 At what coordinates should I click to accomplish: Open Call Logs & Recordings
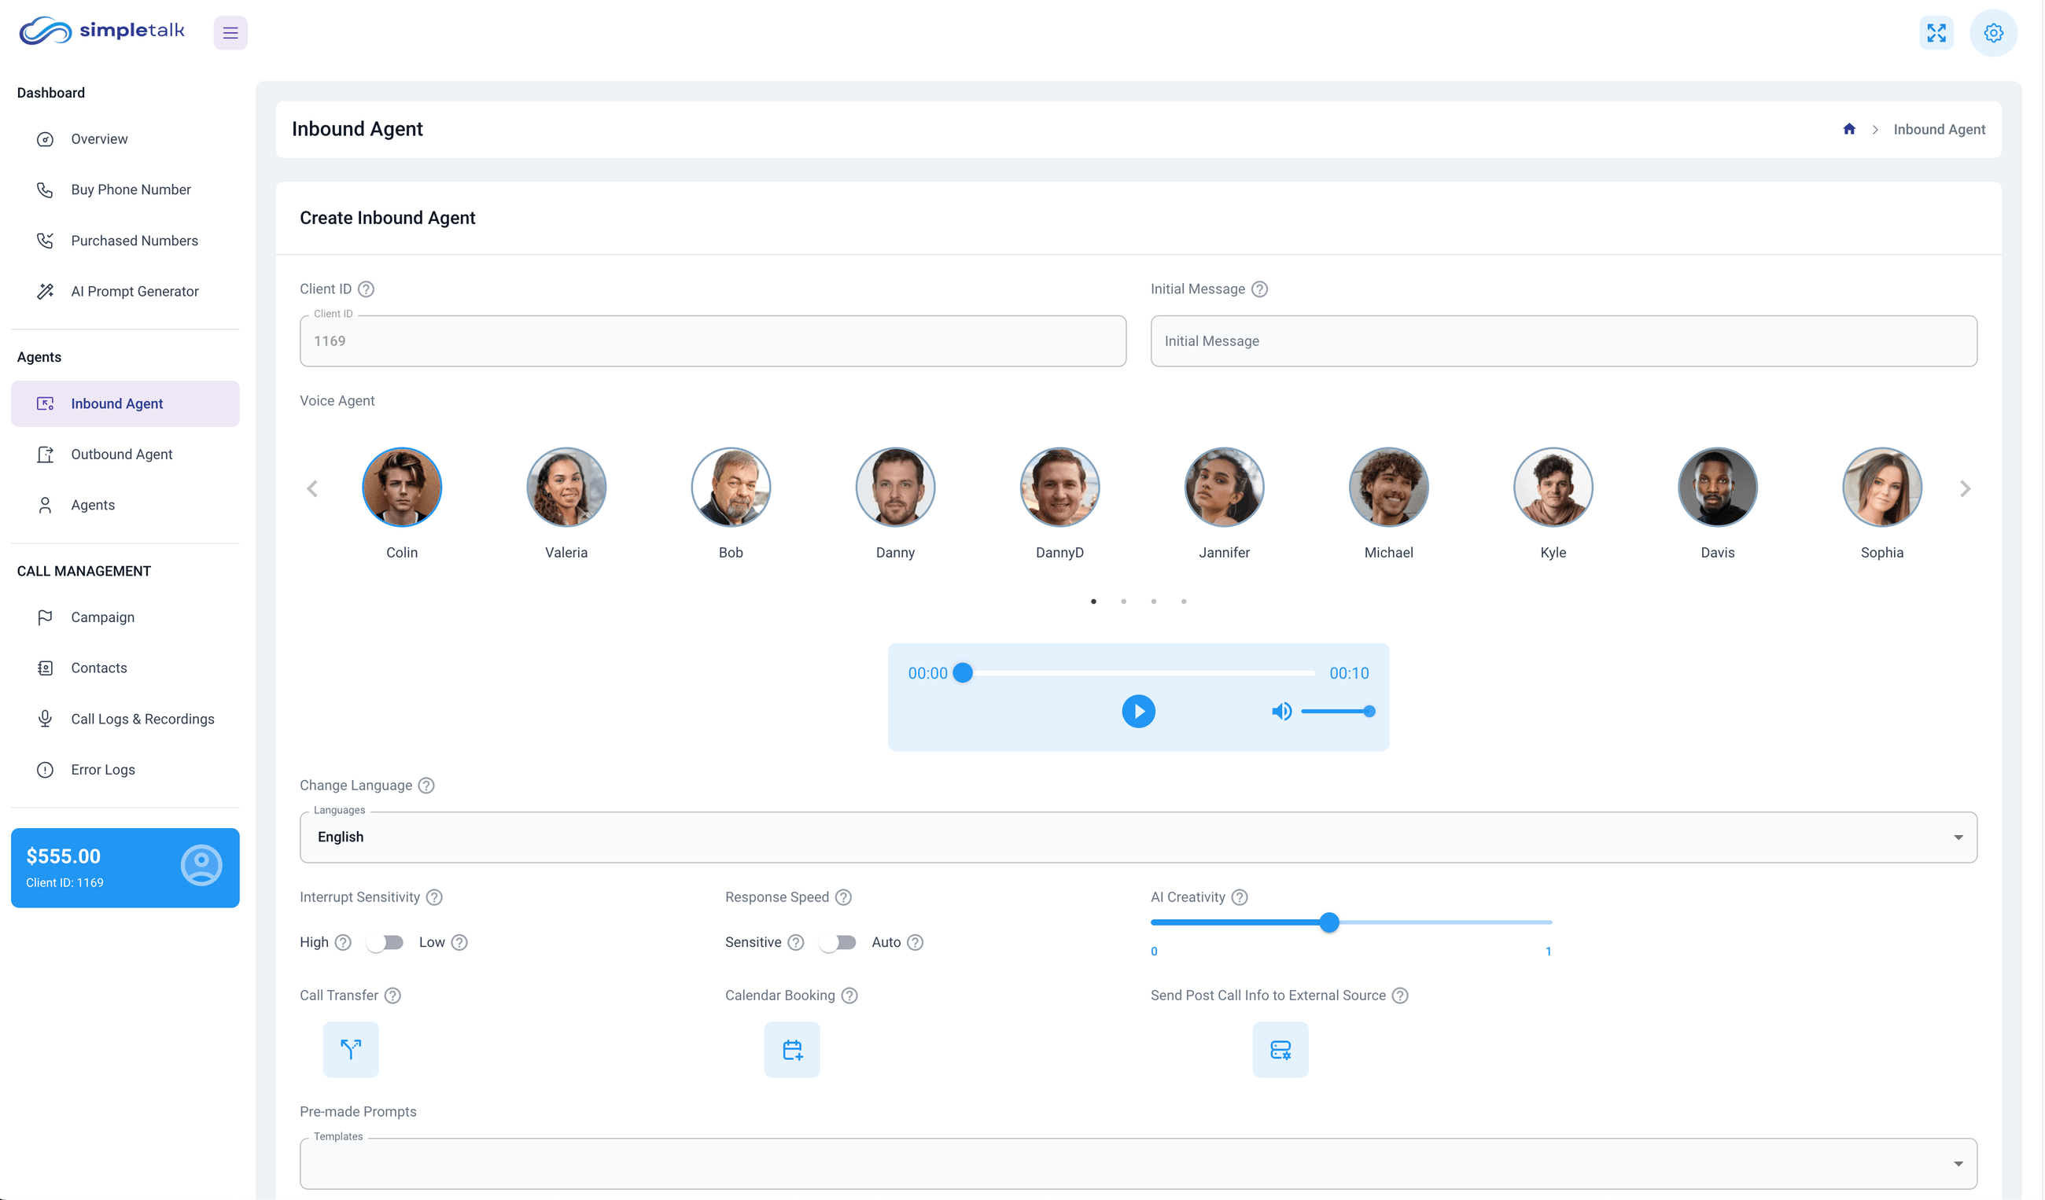(142, 719)
